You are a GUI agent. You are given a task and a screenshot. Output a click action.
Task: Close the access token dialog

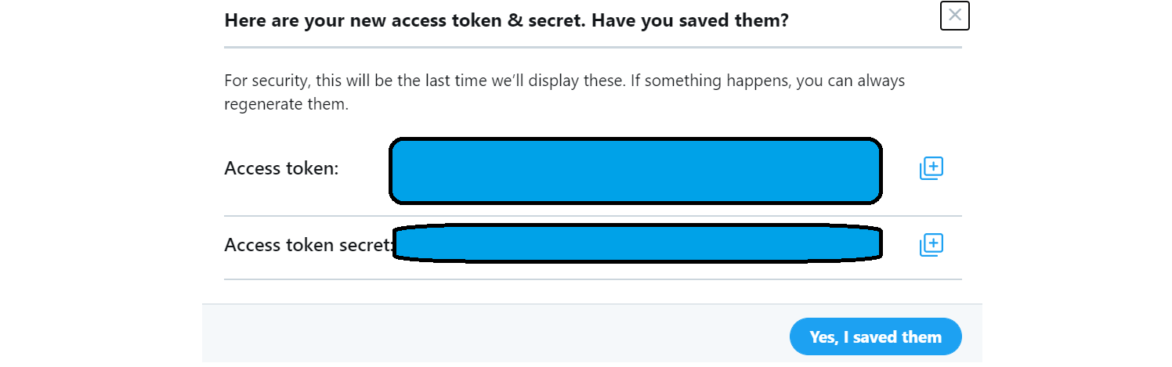pos(954,16)
